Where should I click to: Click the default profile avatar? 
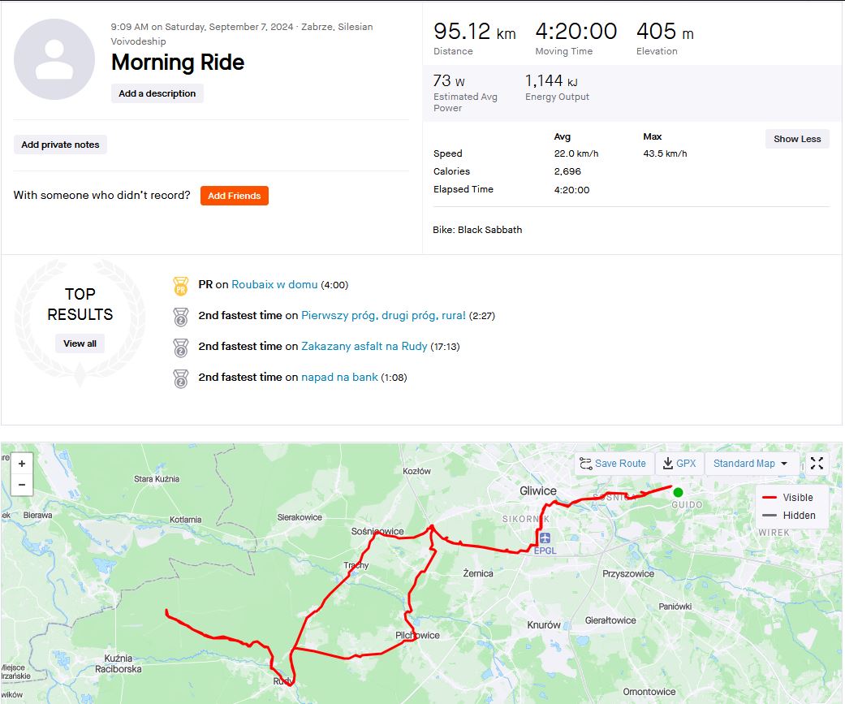54,59
